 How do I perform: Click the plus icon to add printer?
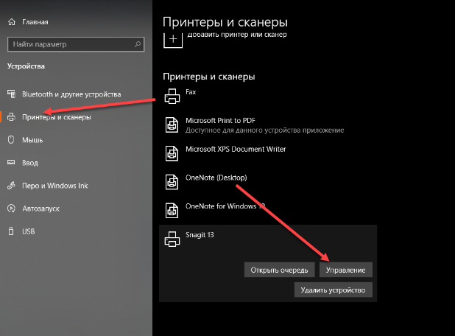(173, 39)
